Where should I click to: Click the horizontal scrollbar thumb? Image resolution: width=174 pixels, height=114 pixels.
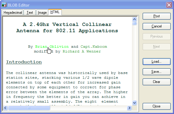29,108
